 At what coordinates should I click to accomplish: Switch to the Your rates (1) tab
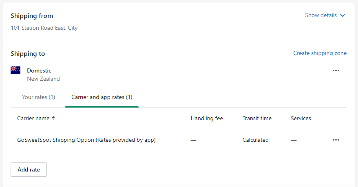(38, 97)
